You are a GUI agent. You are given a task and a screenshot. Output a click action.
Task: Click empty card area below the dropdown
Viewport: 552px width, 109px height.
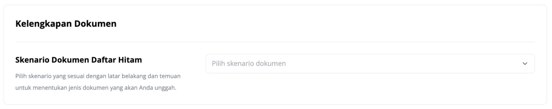(x=370, y=88)
